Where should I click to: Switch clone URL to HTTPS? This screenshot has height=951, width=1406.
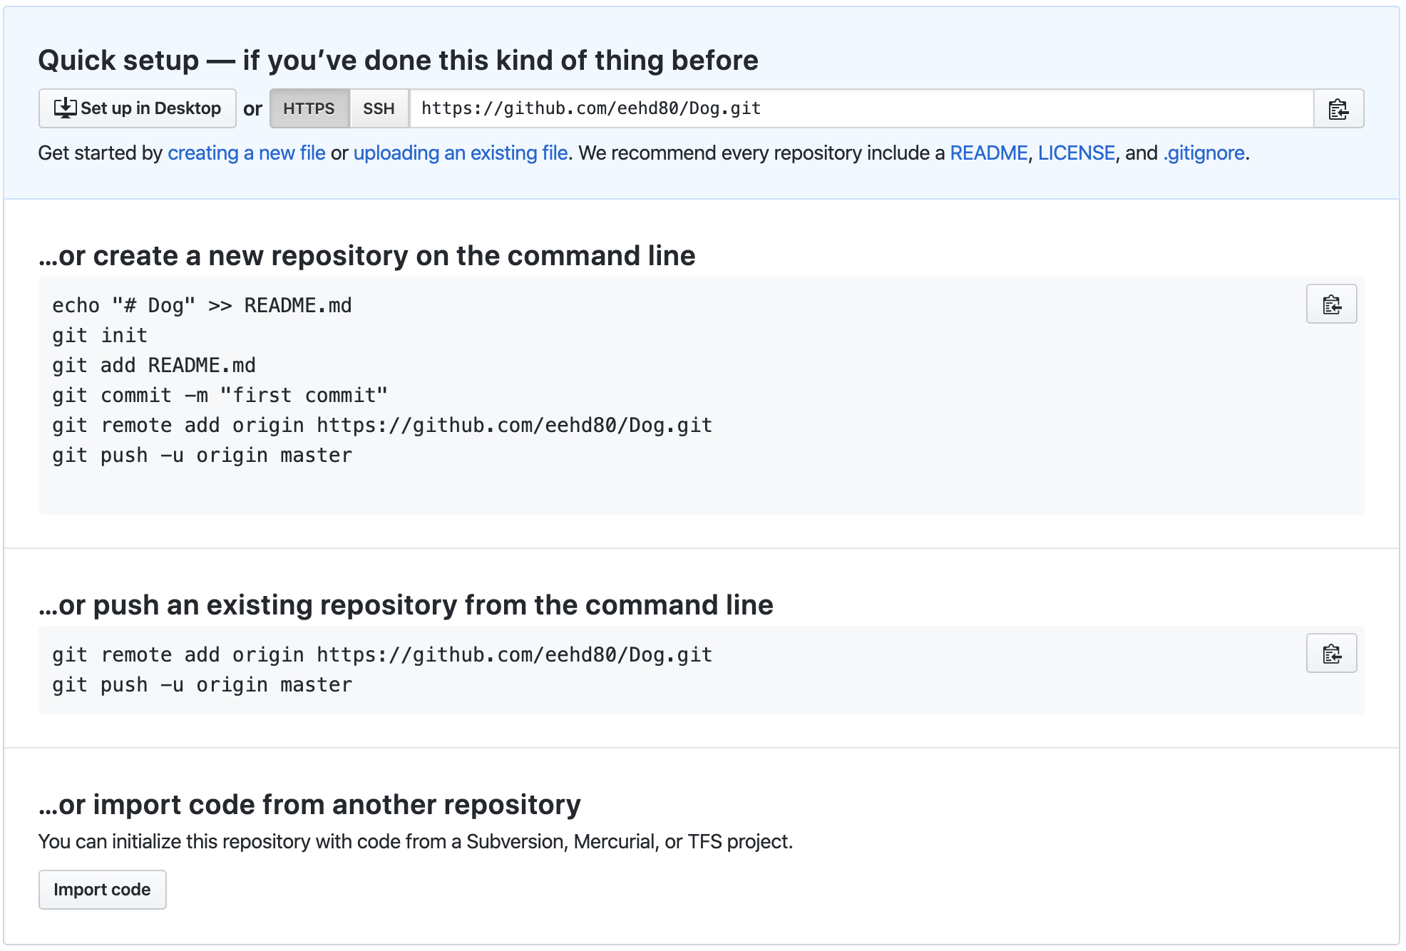click(x=309, y=108)
